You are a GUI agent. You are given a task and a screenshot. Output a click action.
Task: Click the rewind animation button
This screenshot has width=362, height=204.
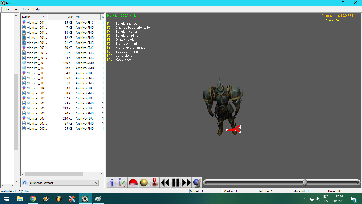tap(165, 182)
